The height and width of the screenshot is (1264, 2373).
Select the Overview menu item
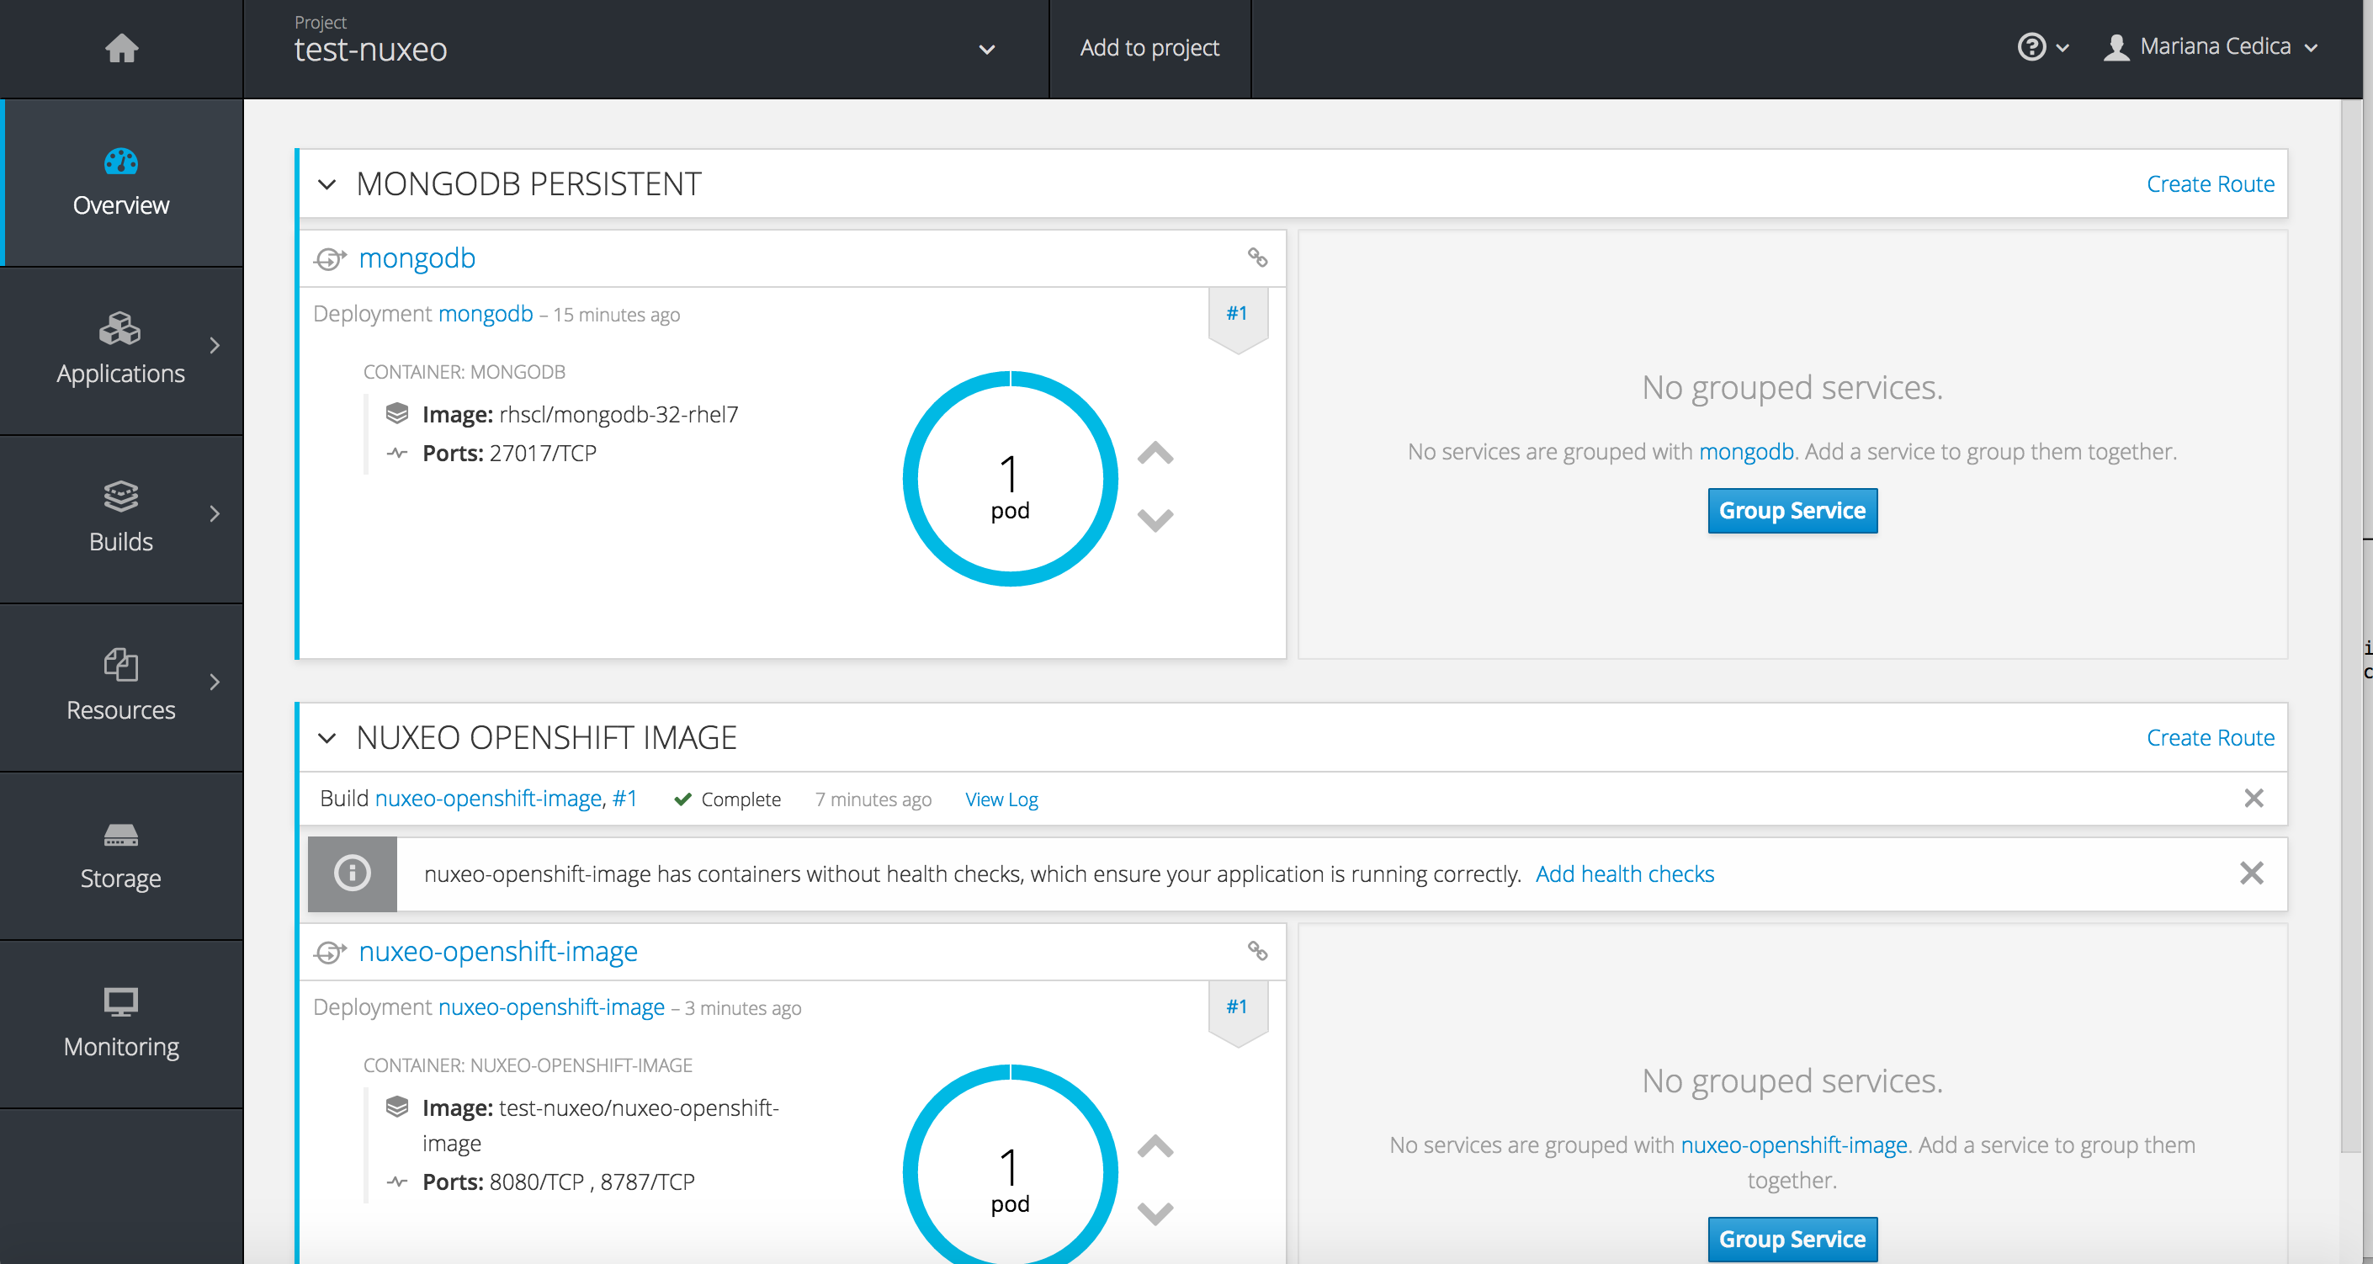(122, 183)
